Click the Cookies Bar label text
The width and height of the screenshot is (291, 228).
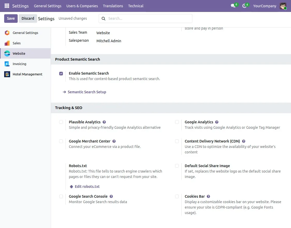[x=195, y=196]
